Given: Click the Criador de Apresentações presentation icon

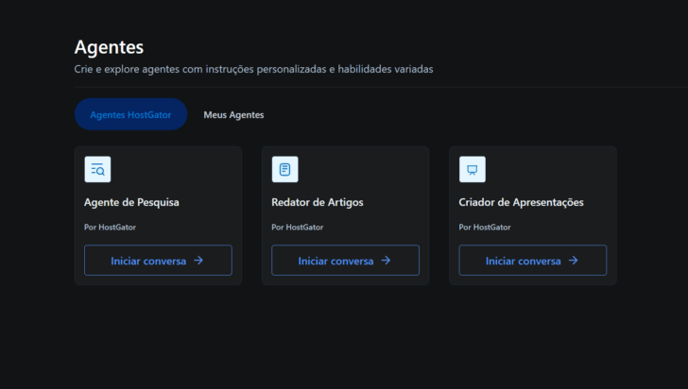Looking at the screenshot, I should pos(473,169).
